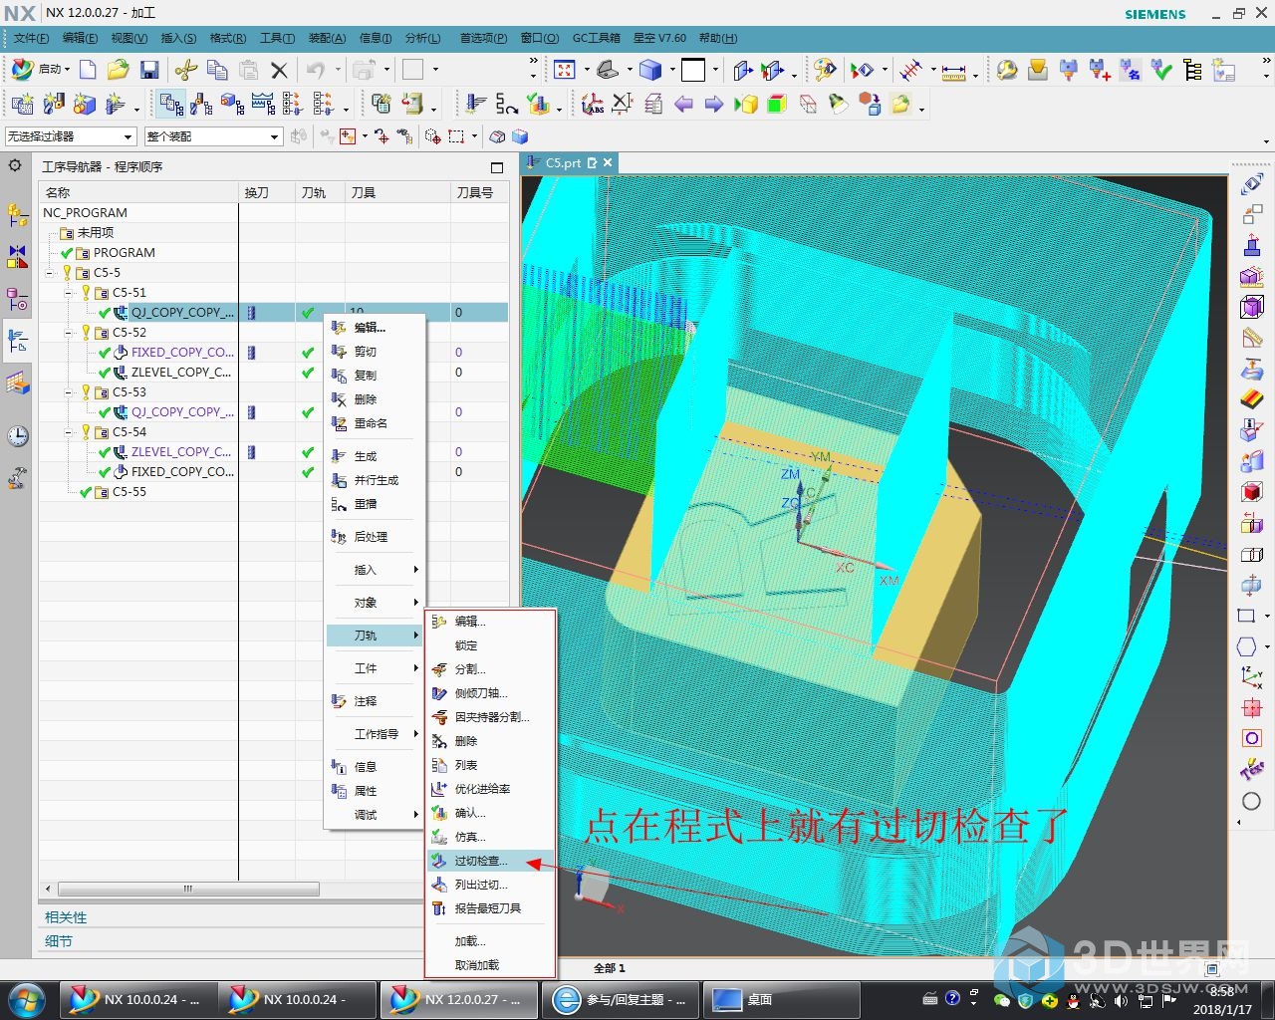The height and width of the screenshot is (1020, 1275).
Task: Click the Copy icon in top toolbar
Action: pos(216,70)
